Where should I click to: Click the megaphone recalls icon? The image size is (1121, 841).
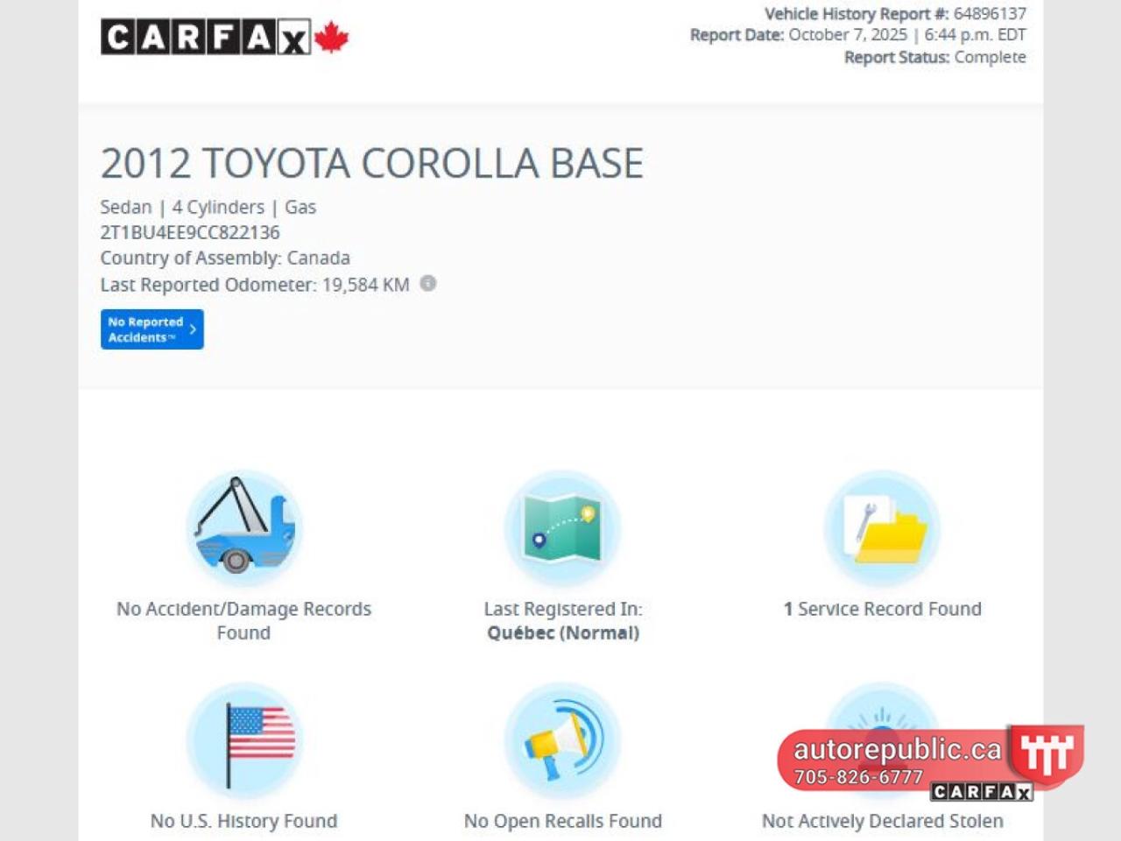click(562, 740)
